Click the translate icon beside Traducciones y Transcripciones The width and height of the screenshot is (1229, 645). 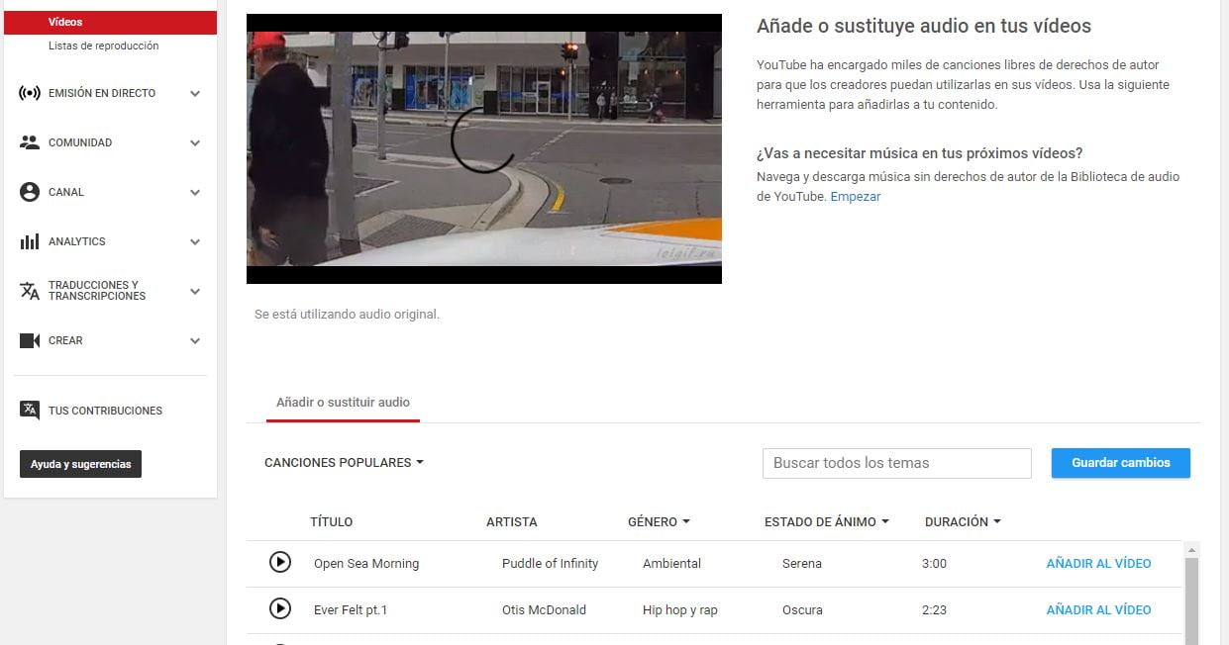[x=30, y=291]
